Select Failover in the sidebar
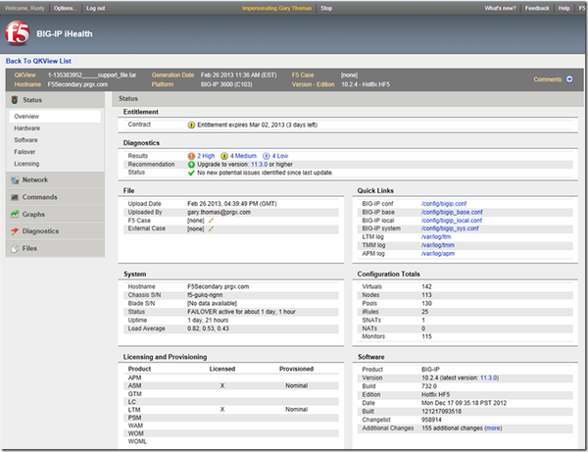This screenshot has width=588, height=452. tap(26, 152)
